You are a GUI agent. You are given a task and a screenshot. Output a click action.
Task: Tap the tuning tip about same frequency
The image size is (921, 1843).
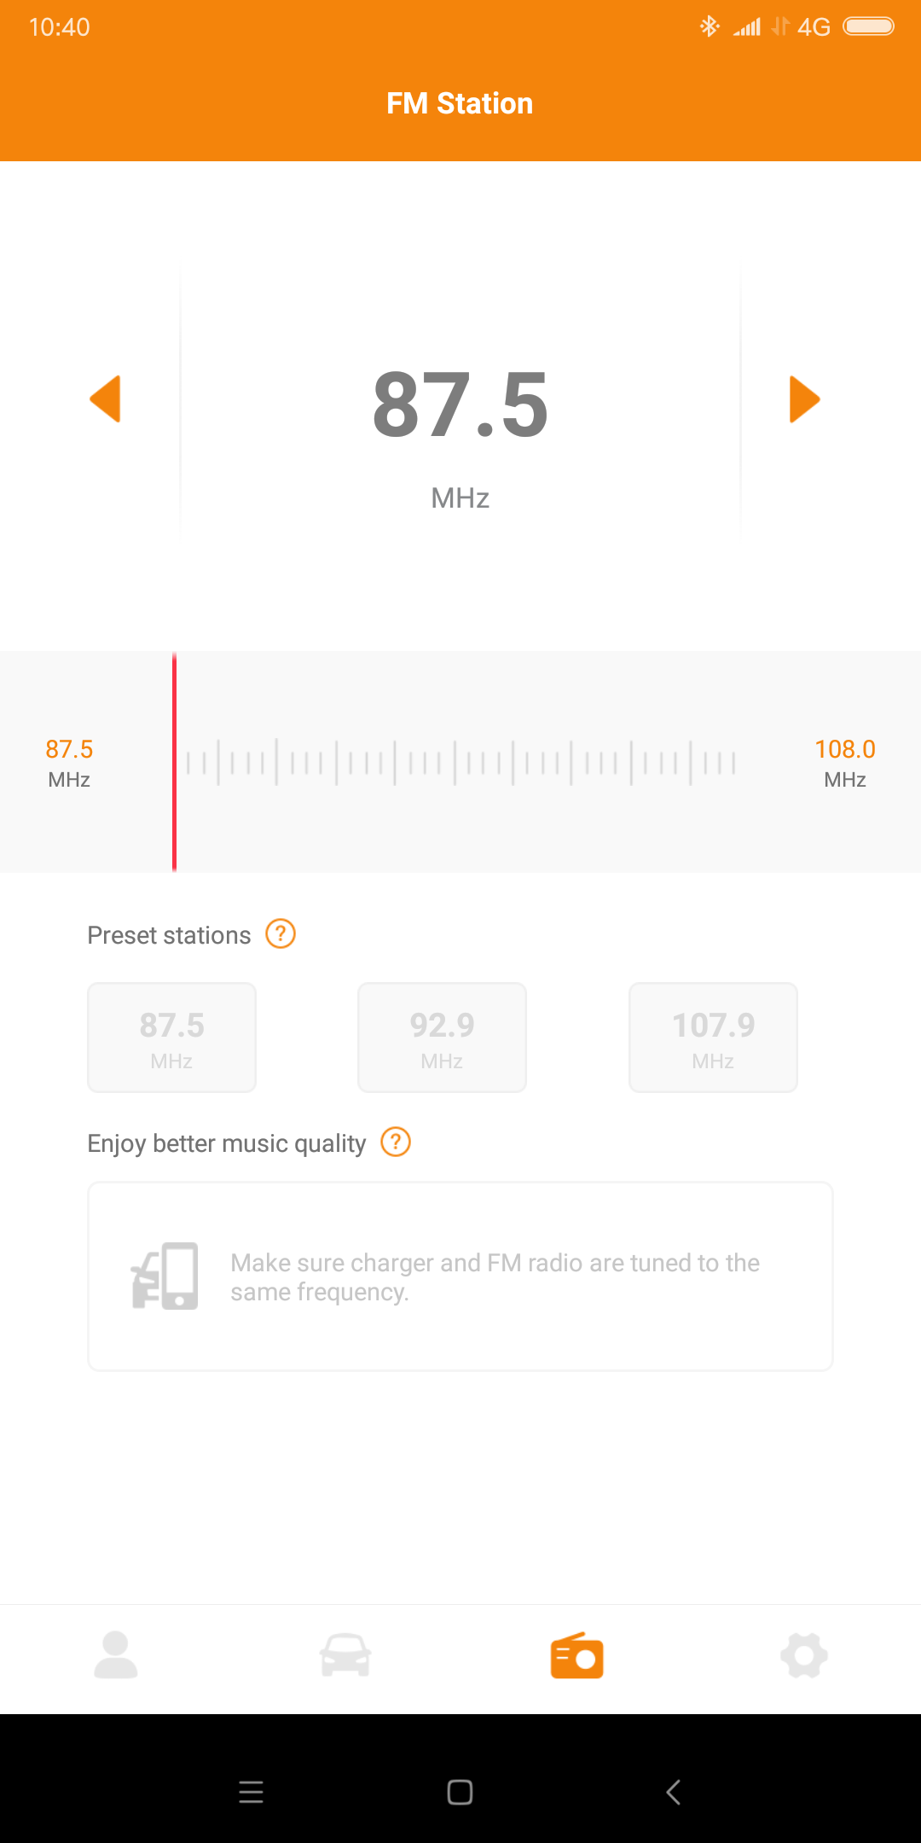click(495, 1277)
